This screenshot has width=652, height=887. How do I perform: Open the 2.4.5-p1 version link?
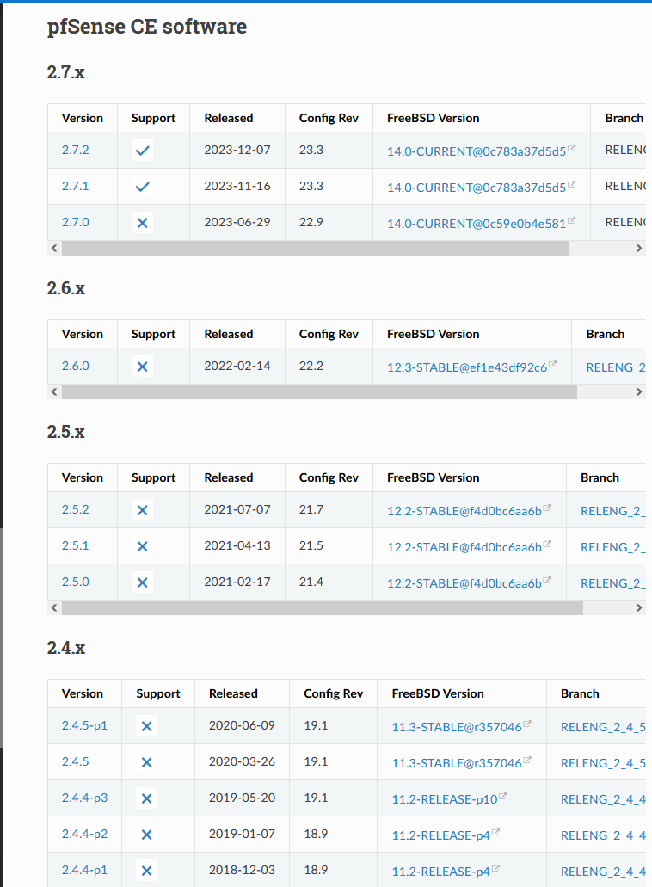[x=84, y=726]
